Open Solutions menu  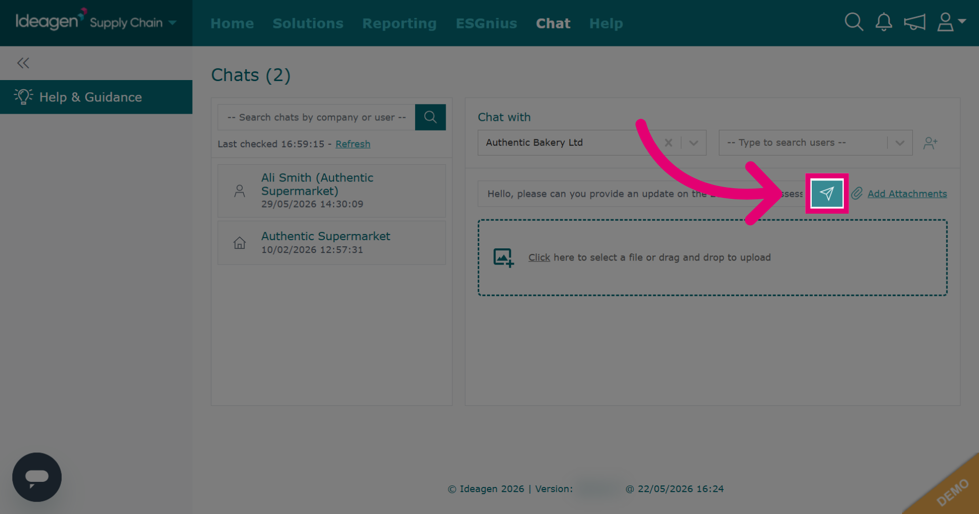pyautogui.click(x=308, y=23)
